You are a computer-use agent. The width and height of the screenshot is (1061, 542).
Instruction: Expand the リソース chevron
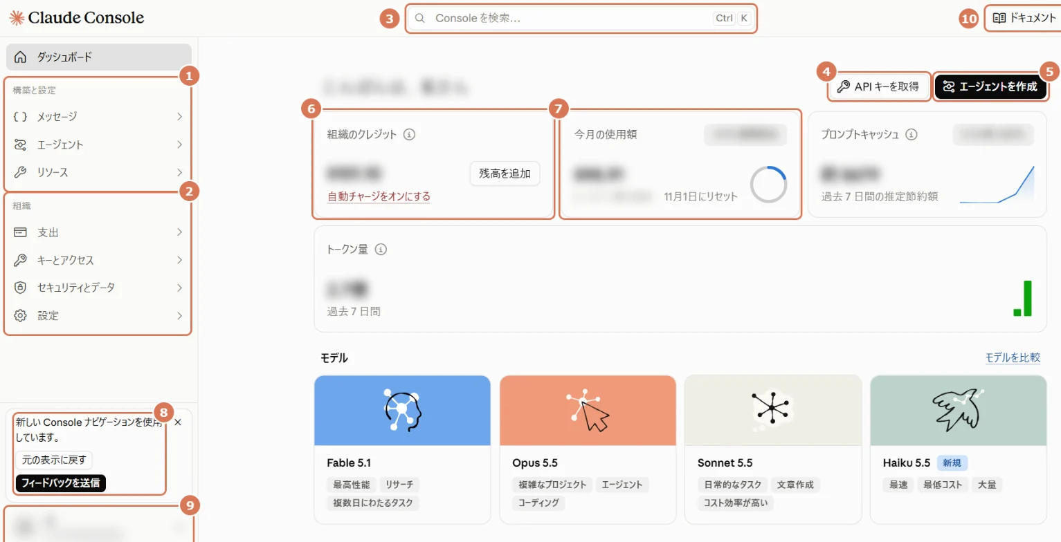pos(179,172)
